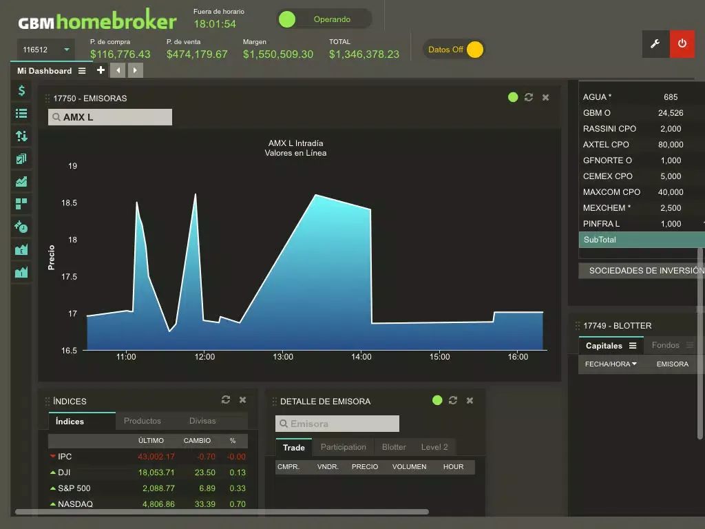Go to next dashboard with right arrow
This screenshot has height=529, width=705.
tap(136, 70)
